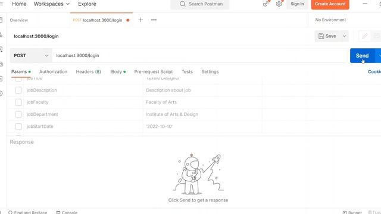Switch to the Body tab
The width and height of the screenshot is (381, 214).
pos(118,72)
